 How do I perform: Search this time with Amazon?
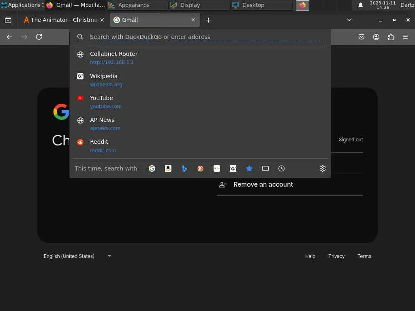pyautogui.click(x=168, y=168)
